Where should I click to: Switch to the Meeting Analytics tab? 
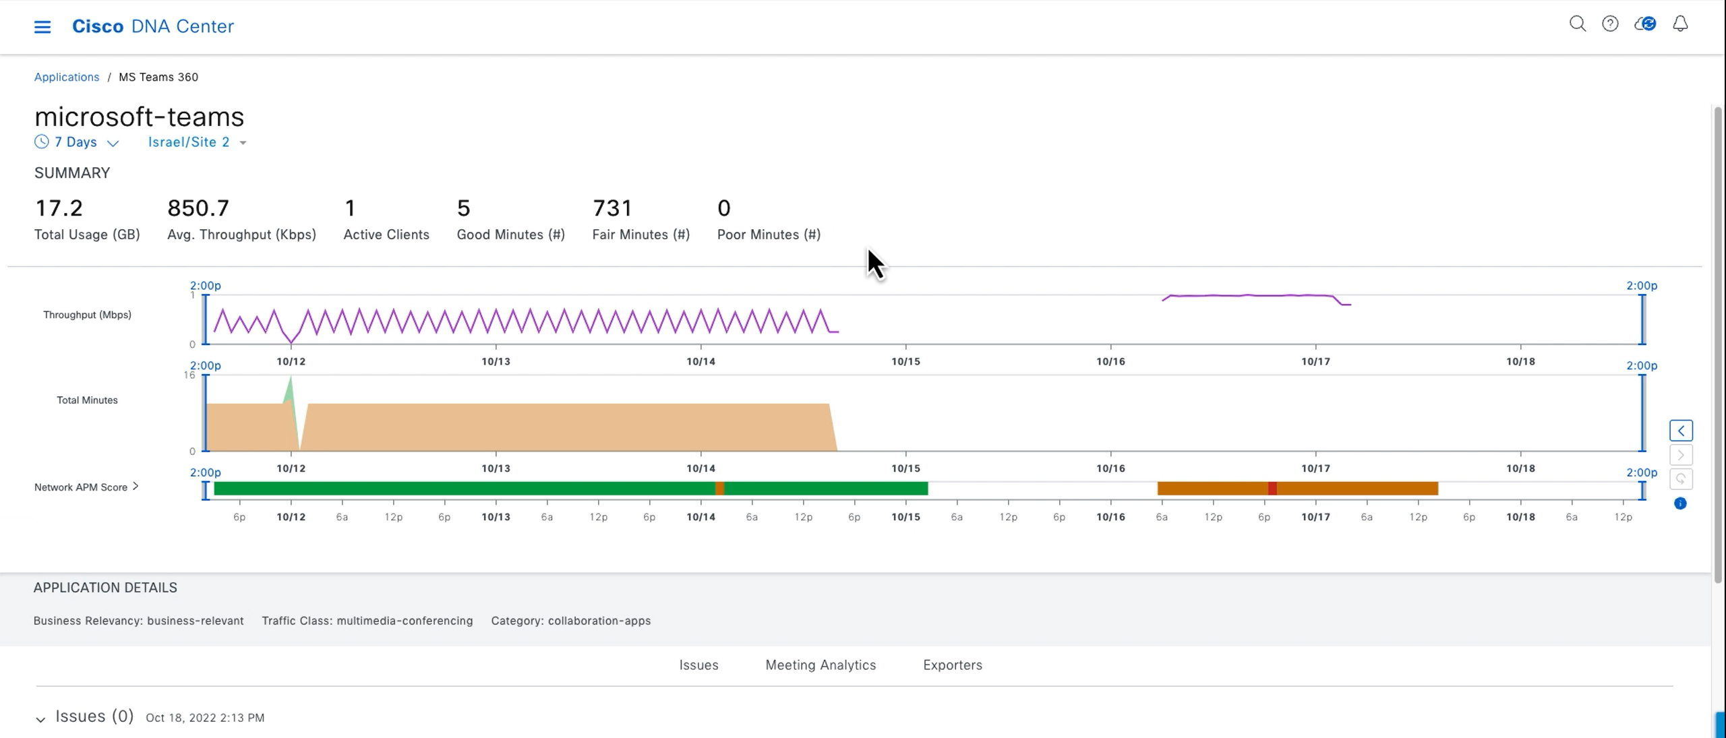pos(821,665)
